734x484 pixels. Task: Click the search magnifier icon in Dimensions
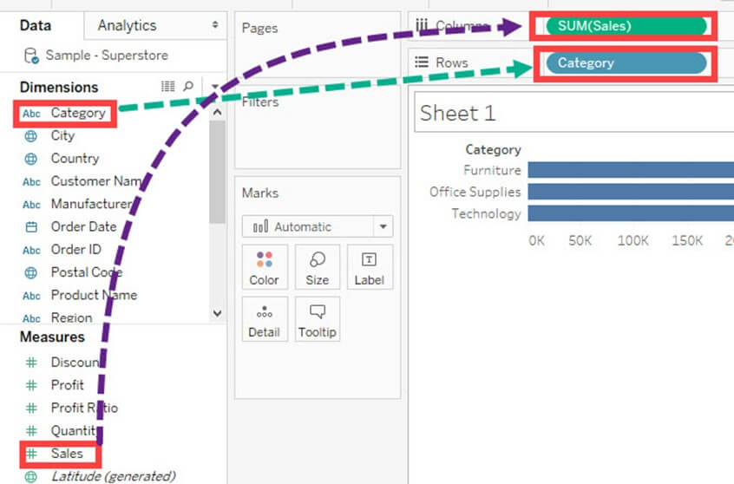(x=189, y=87)
